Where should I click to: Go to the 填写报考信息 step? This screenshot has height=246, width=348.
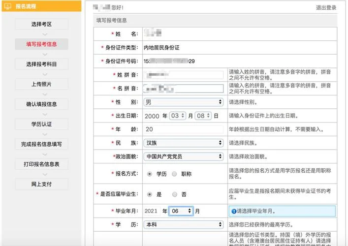click(x=41, y=44)
